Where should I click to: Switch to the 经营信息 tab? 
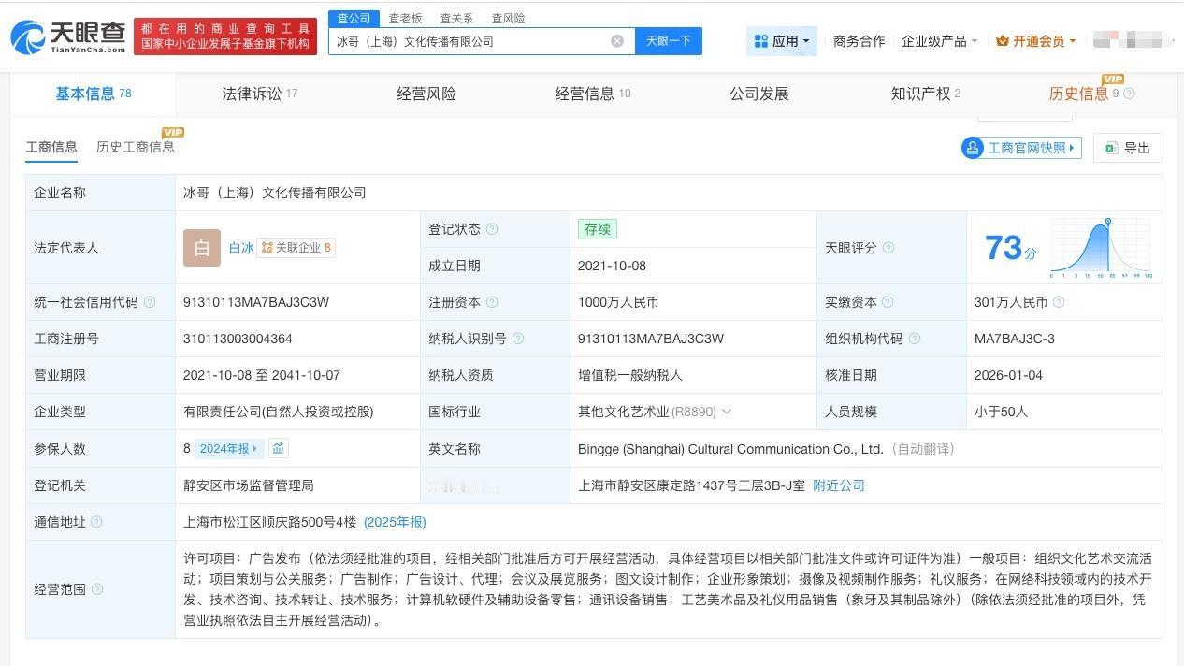click(593, 94)
